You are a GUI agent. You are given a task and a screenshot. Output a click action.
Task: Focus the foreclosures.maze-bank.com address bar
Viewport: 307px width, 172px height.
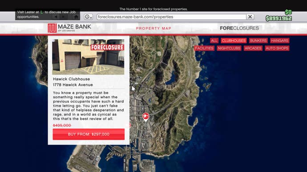171,17
